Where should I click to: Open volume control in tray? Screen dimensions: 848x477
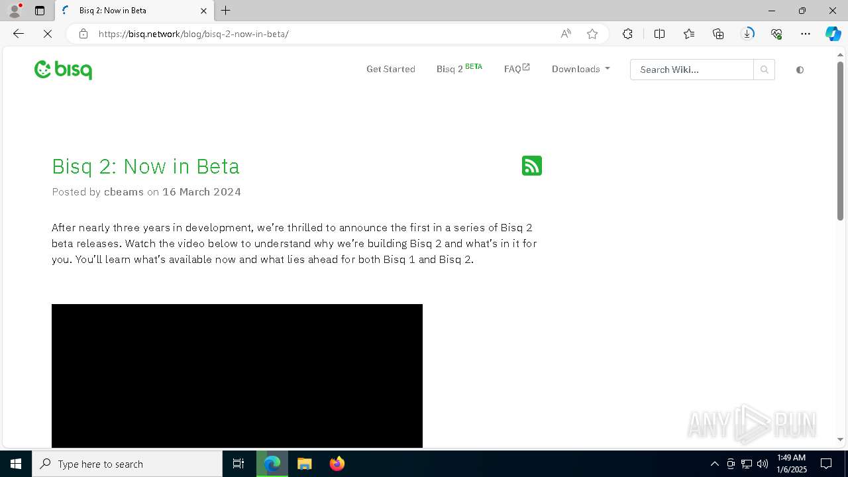pyautogui.click(x=763, y=464)
